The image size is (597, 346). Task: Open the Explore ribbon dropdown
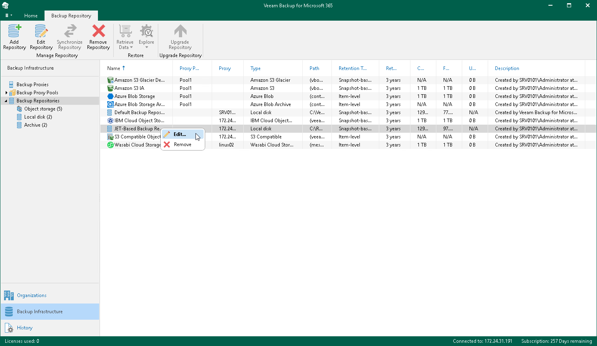click(x=147, y=37)
